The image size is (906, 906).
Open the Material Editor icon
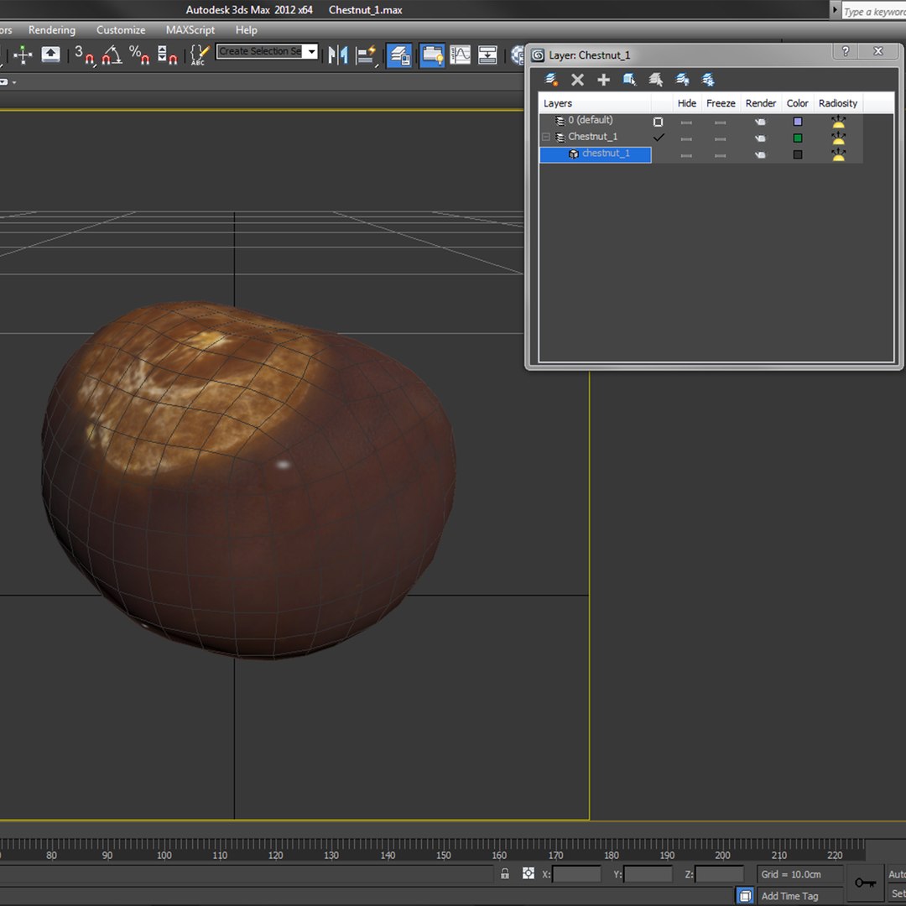[518, 55]
